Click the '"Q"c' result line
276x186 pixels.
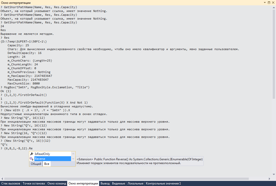tap(4, 145)
